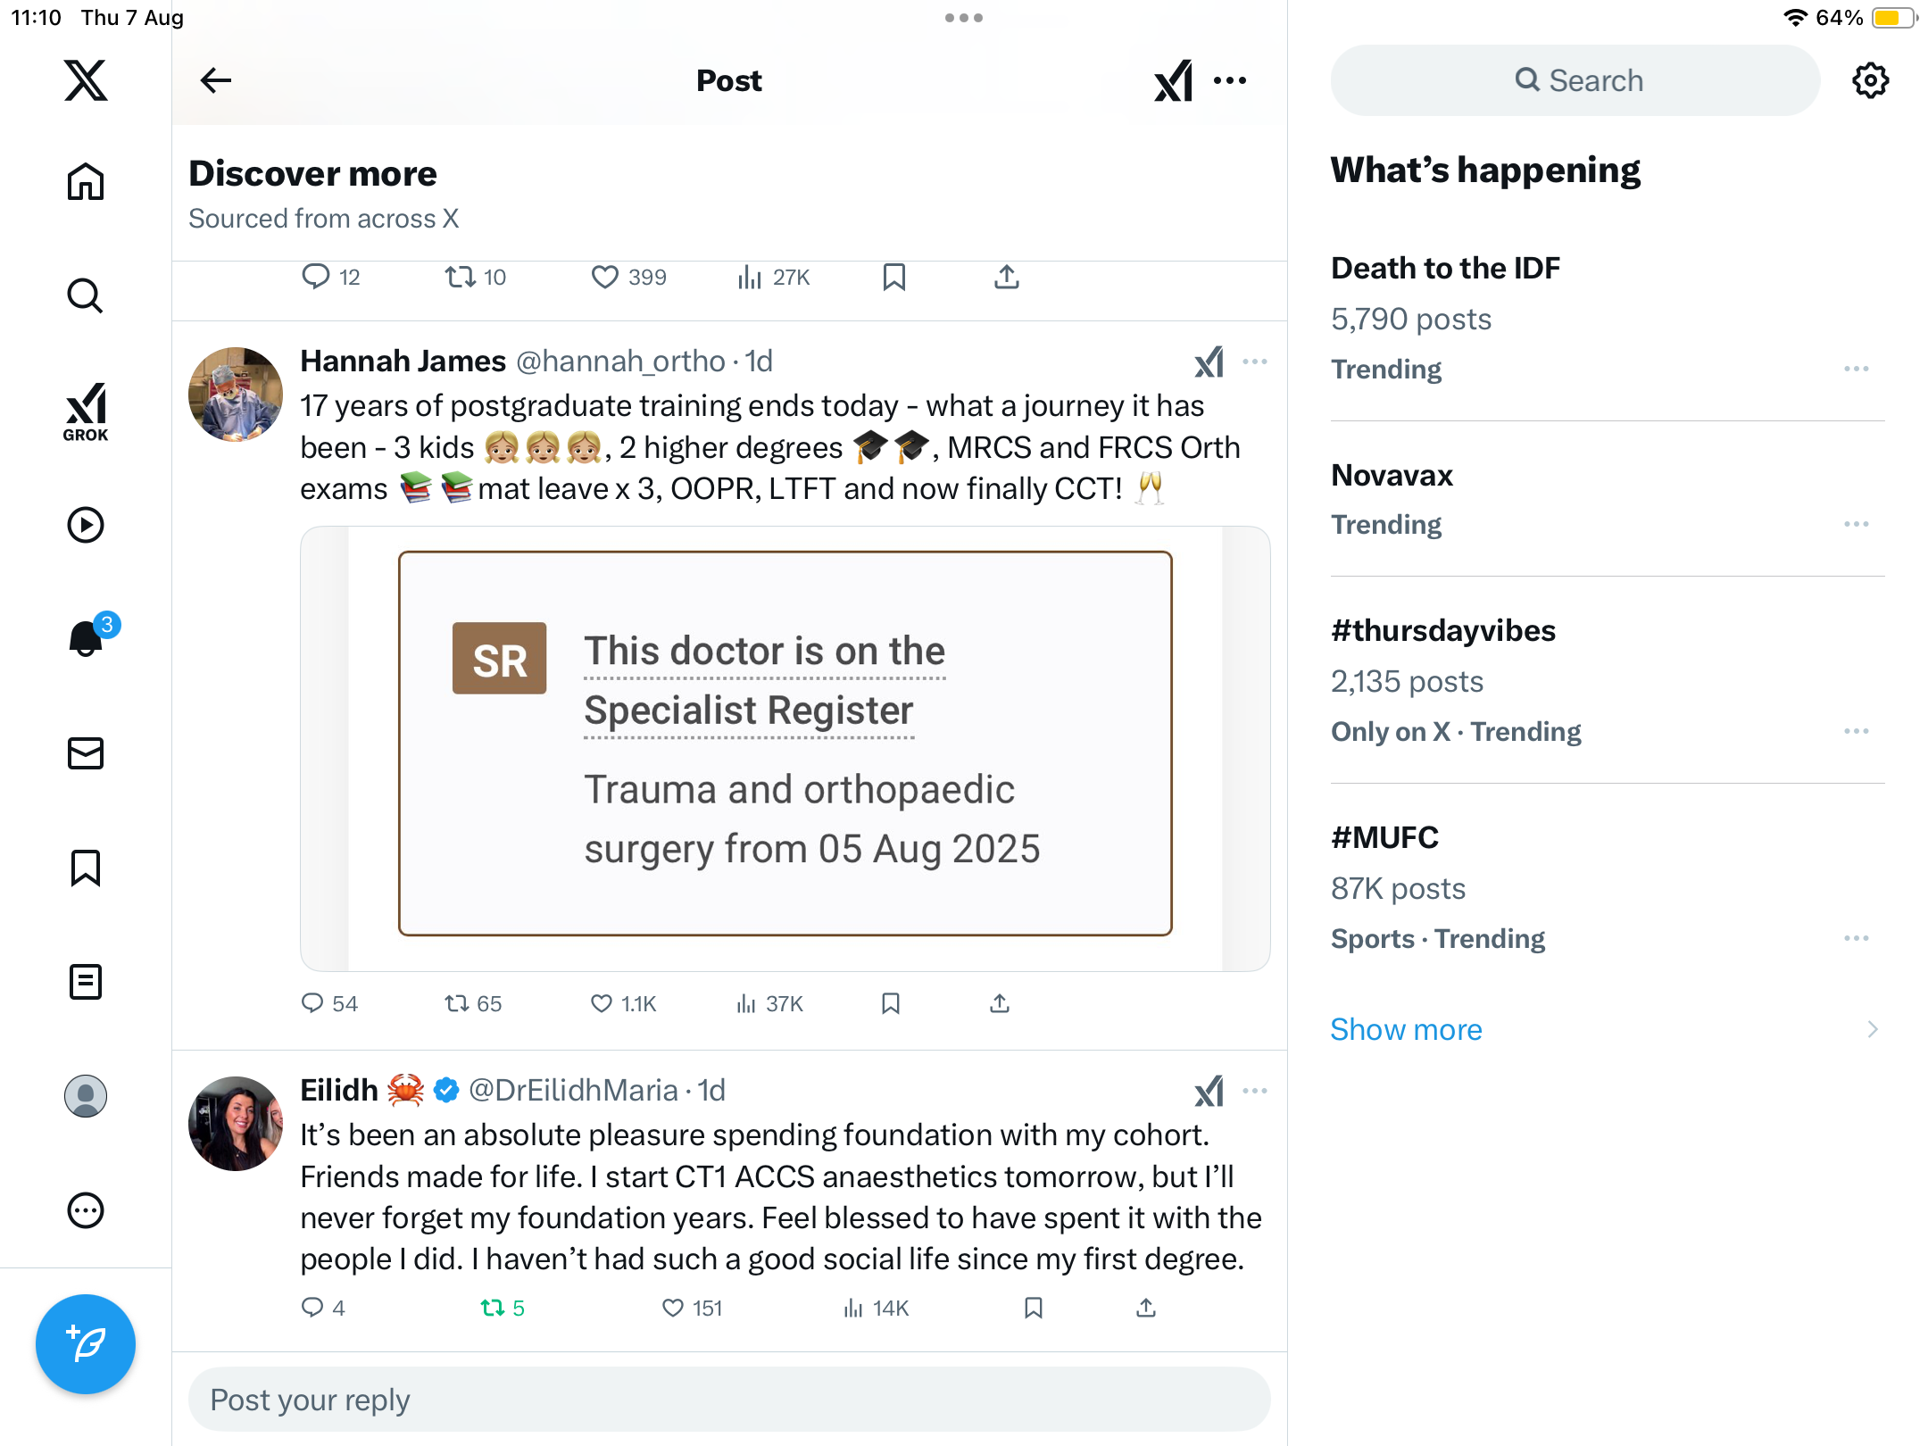Open the post header three-dot menu
Image resolution: width=1928 pixels, height=1446 pixels.
click(x=1230, y=80)
